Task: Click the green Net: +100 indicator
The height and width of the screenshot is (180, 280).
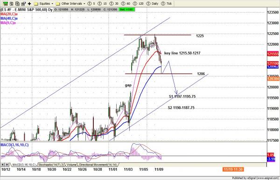Action: click(127, 9)
